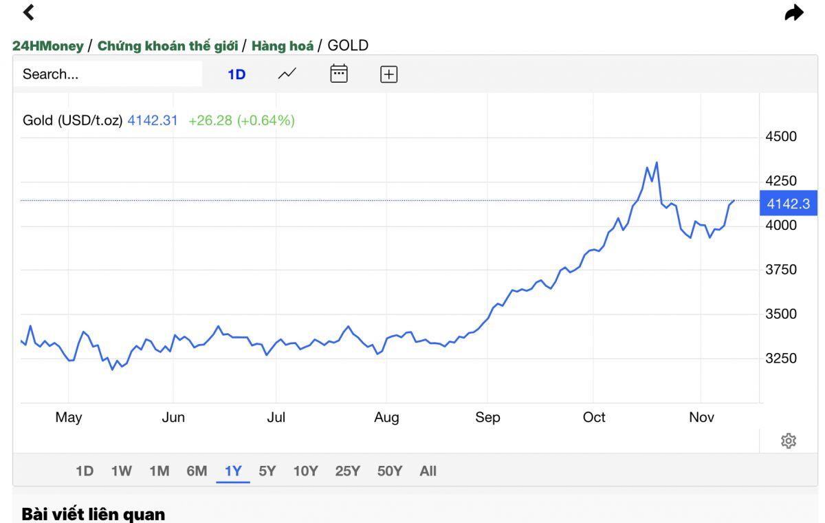Select the 5Y time range
The image size is (825, 523).
[x=267, y=471]
